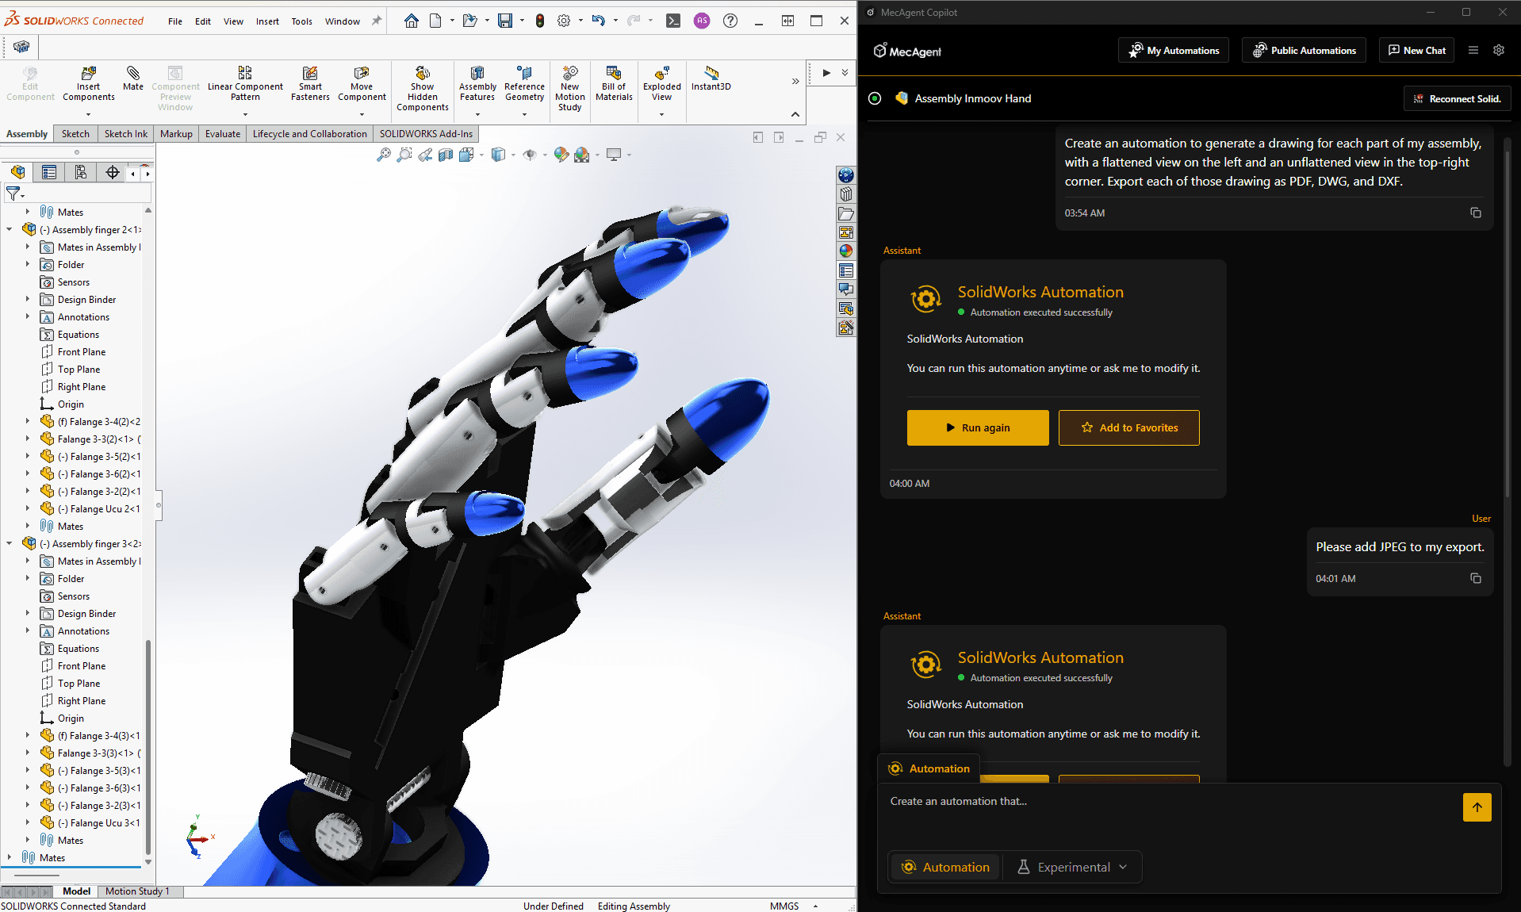The height and width of the screenshot is (912, 1521).
Task: Click Run again for the automation
Action: coord(978,427)
